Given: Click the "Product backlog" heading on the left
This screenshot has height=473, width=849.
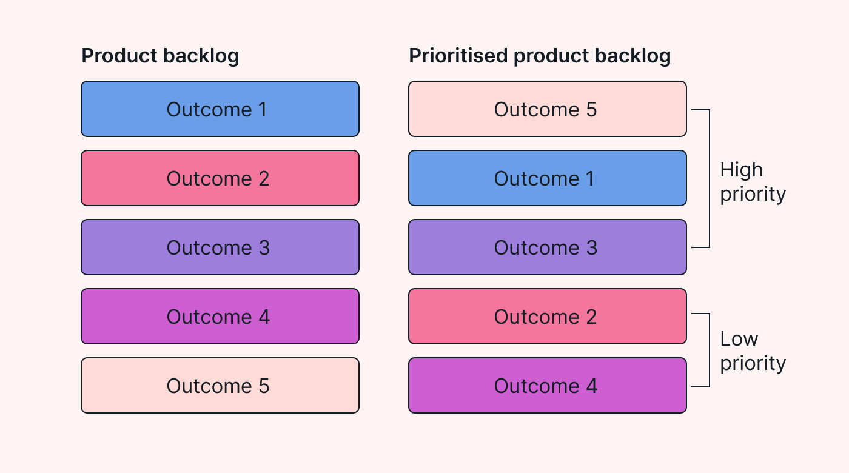Looking at the screenshot, I should click(160, 56).
